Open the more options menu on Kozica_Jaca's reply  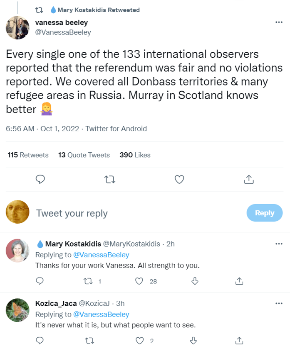(279, 303)
